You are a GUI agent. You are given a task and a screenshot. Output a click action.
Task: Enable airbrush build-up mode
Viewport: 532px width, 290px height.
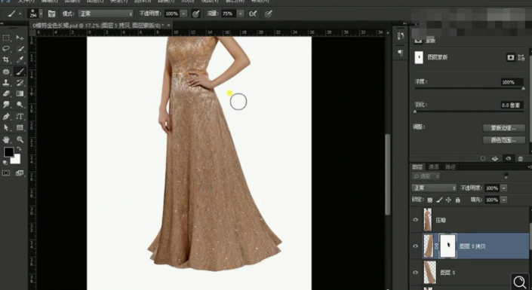(x=253, y=14)
